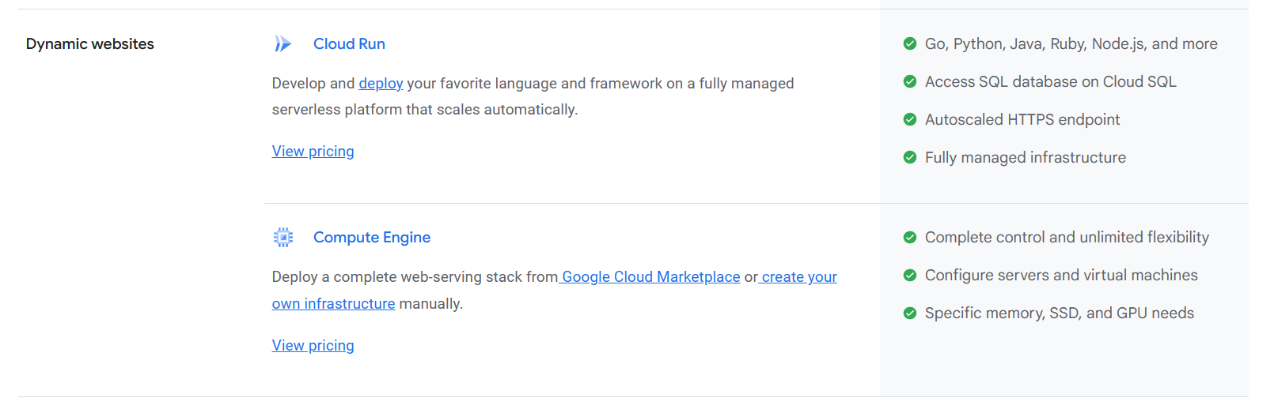1274x409 pixels.
Task: Click checkmark beside Complete control and flexibility
Action: [910, 238]
